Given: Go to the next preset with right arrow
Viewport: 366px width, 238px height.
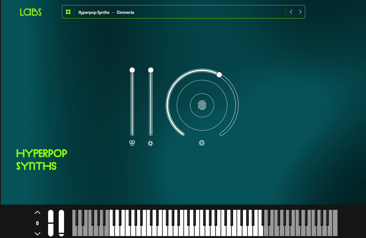Looking at the screenshot, I should coord(300,12).
